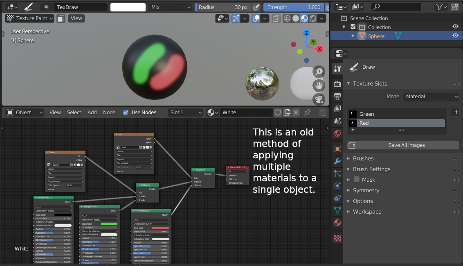Click the pin icon in node editor header
This screenshot has width=463, height=266.
coord(308,112)
